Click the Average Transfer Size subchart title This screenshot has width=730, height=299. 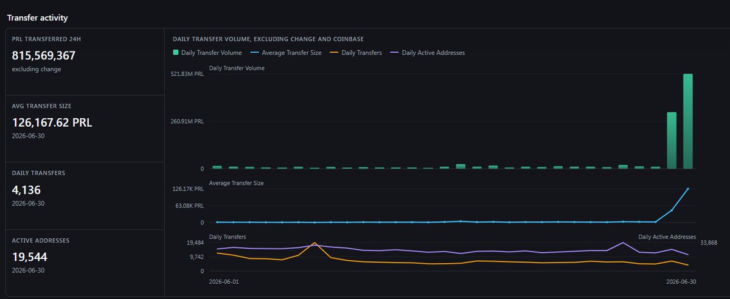[236, 183]
